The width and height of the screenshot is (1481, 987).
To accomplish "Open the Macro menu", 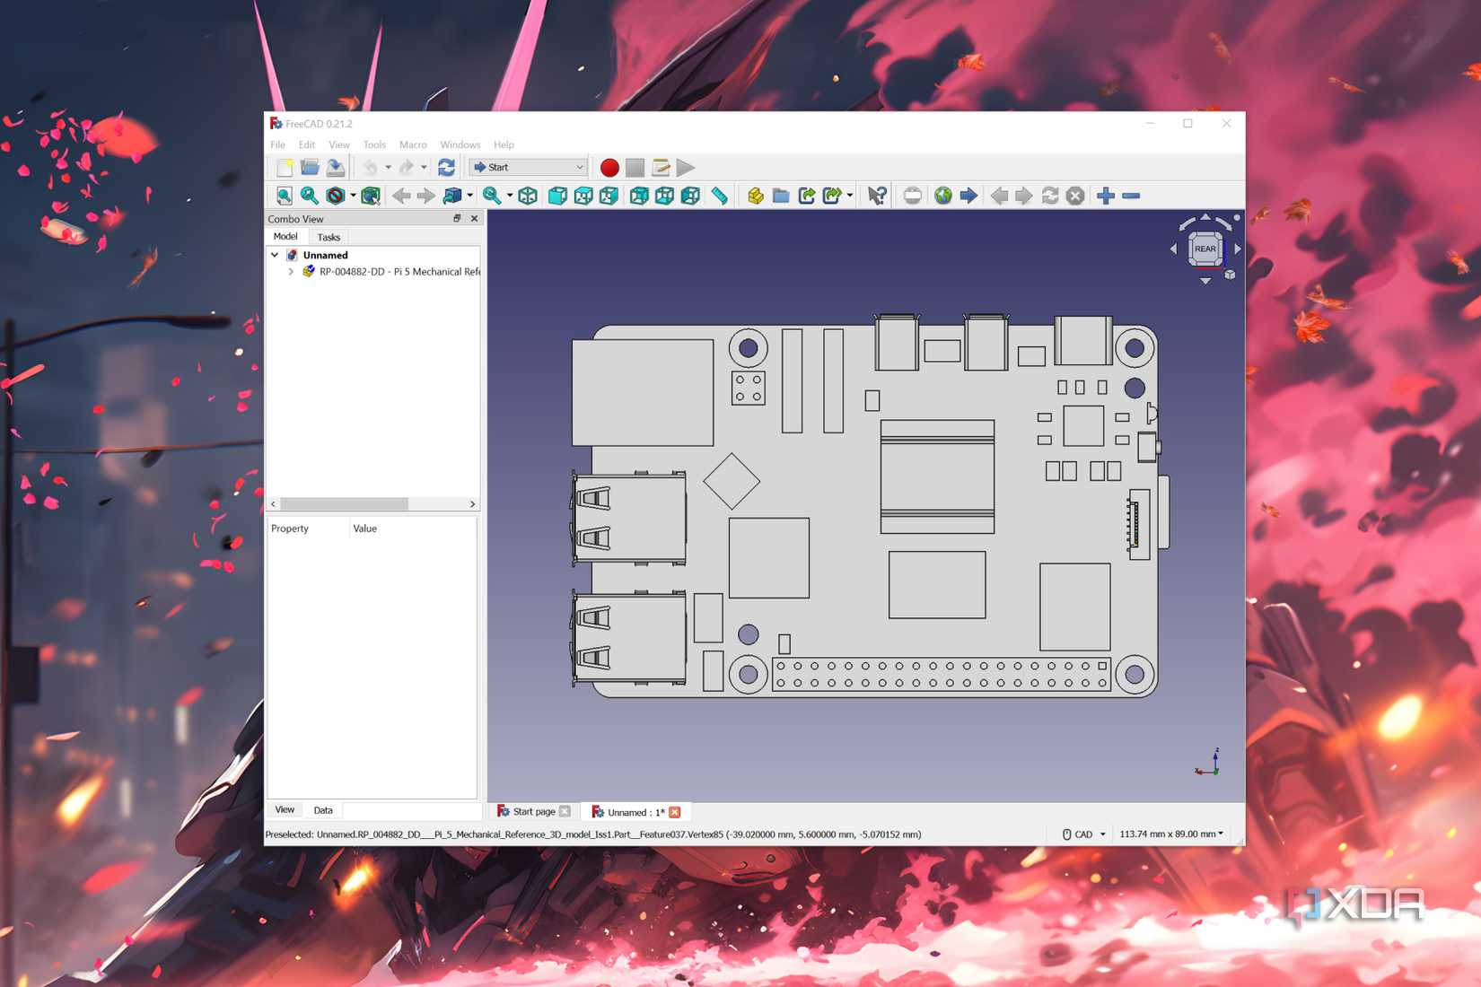I will click(x=413, y=144).
